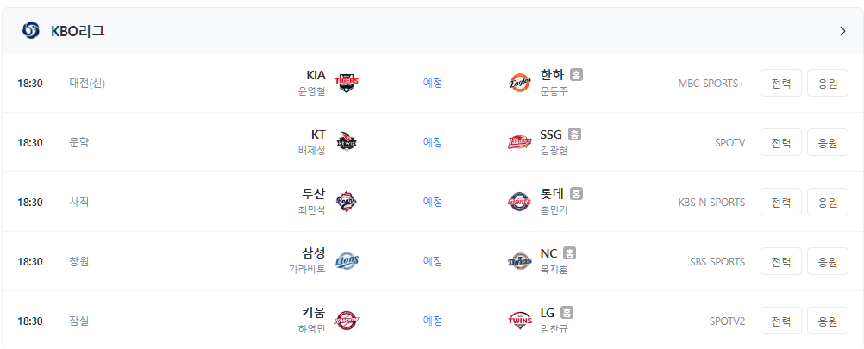
Task: Select the KBO리그 header title
Action: click(78, 31)
